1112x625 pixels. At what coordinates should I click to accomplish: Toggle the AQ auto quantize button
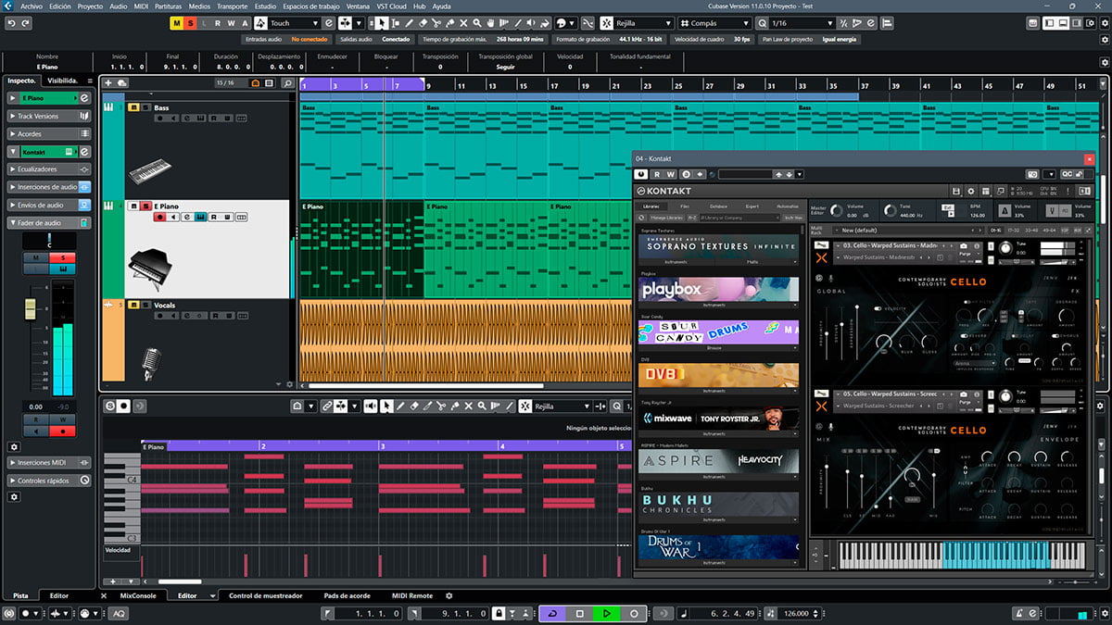[120, 613]
